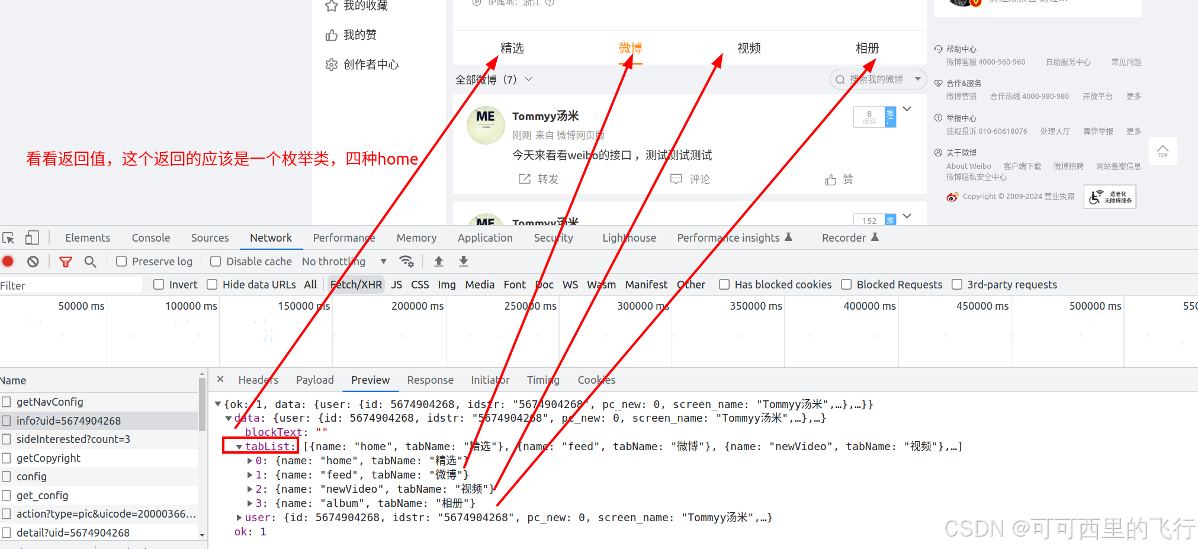
Task: Enable Disable cache checkbox
Action: pyautogui.click(x=216, y=261)
